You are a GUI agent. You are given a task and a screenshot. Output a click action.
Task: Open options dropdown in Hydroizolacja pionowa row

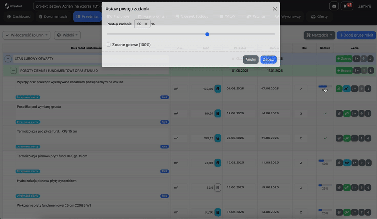(354, 187)
